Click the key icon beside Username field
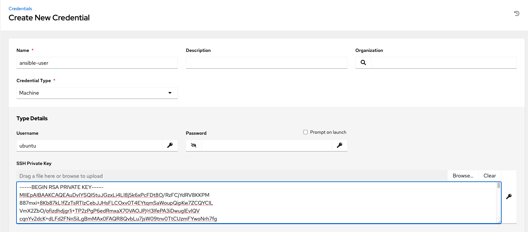Image resolution: width=528 pixels, height=232 pixels. [x=170, y=145]
